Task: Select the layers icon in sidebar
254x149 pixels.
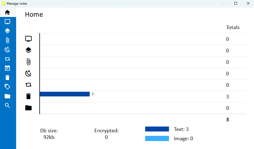Action: [7, 31]
